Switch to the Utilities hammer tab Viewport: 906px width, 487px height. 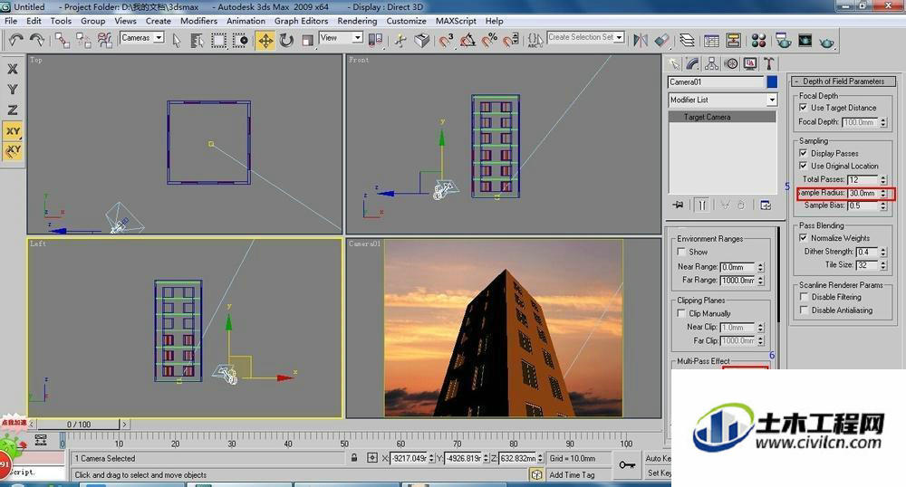[768, 62]
